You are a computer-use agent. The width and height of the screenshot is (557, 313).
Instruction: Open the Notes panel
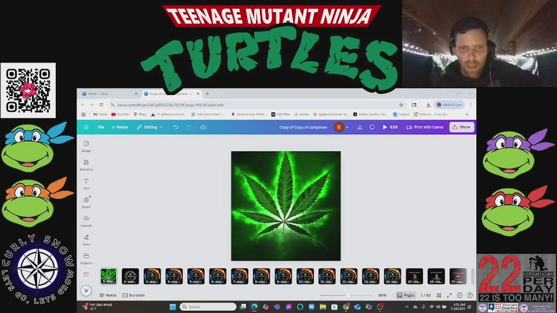coord(108,295)
